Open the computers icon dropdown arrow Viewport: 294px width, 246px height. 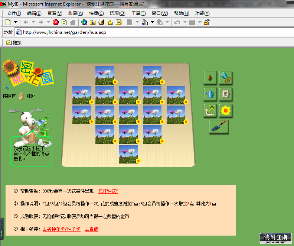pos(153,22)
